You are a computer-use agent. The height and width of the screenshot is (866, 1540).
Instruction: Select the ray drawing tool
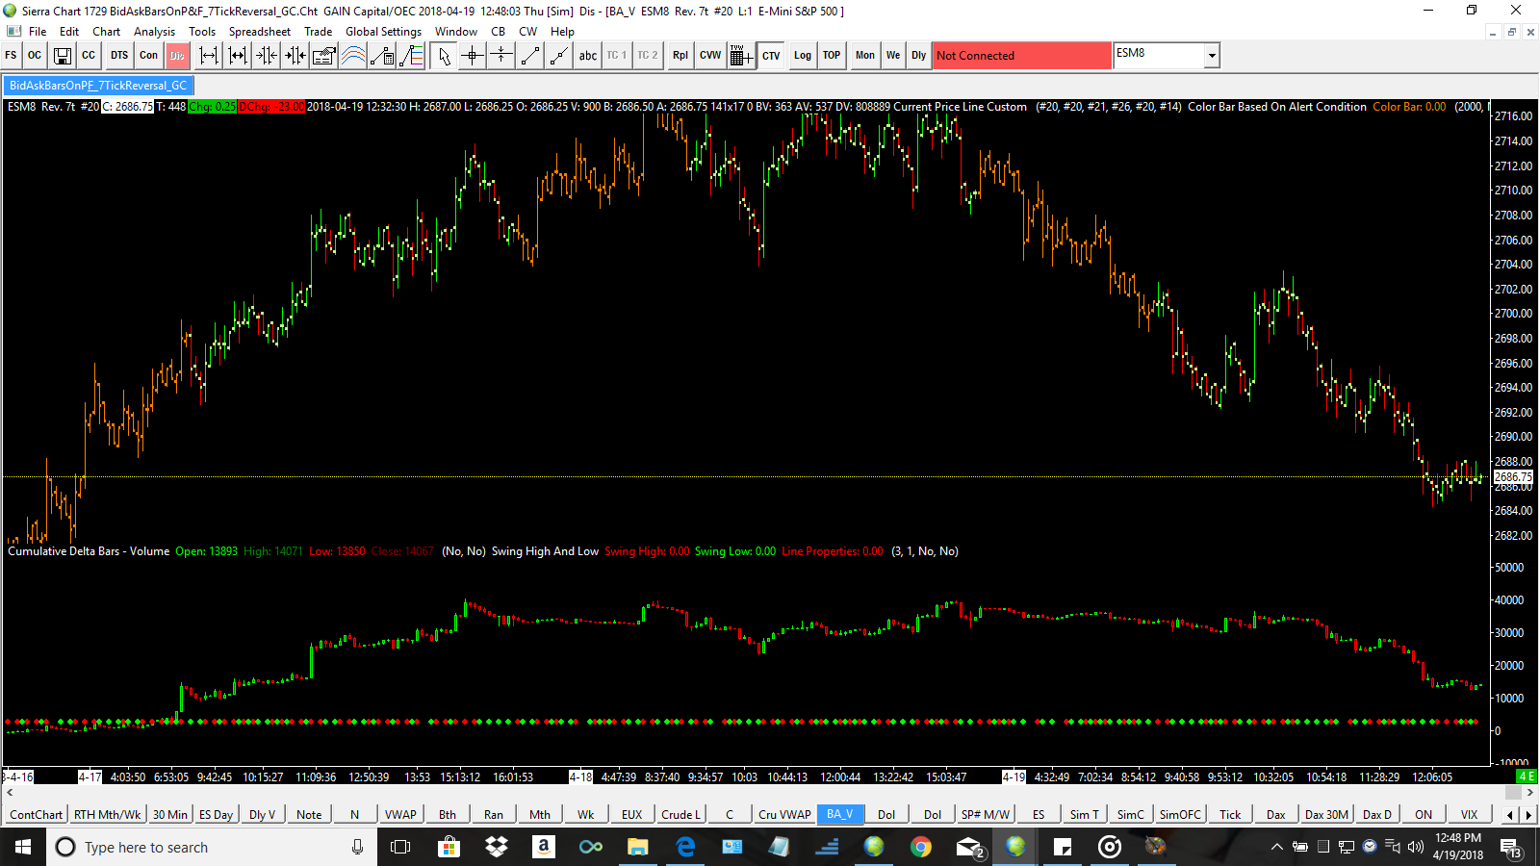pos(559,56)
